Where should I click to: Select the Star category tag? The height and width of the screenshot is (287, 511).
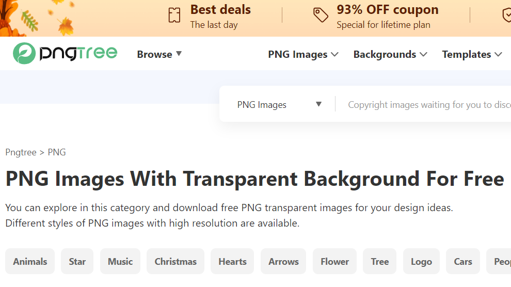click(x=77, y=261)
